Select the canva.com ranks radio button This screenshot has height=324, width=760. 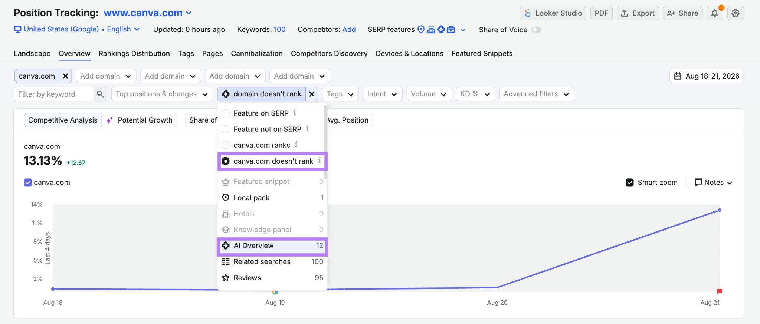pyautogui.click(x=226, y=145)
